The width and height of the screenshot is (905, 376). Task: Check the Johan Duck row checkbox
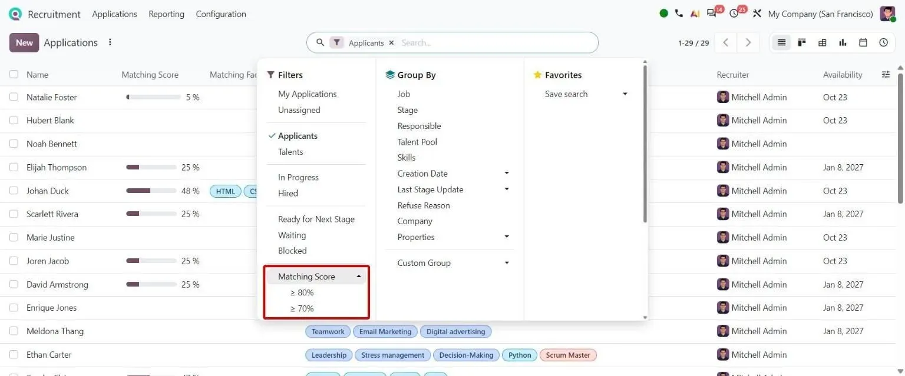(14, 191)
